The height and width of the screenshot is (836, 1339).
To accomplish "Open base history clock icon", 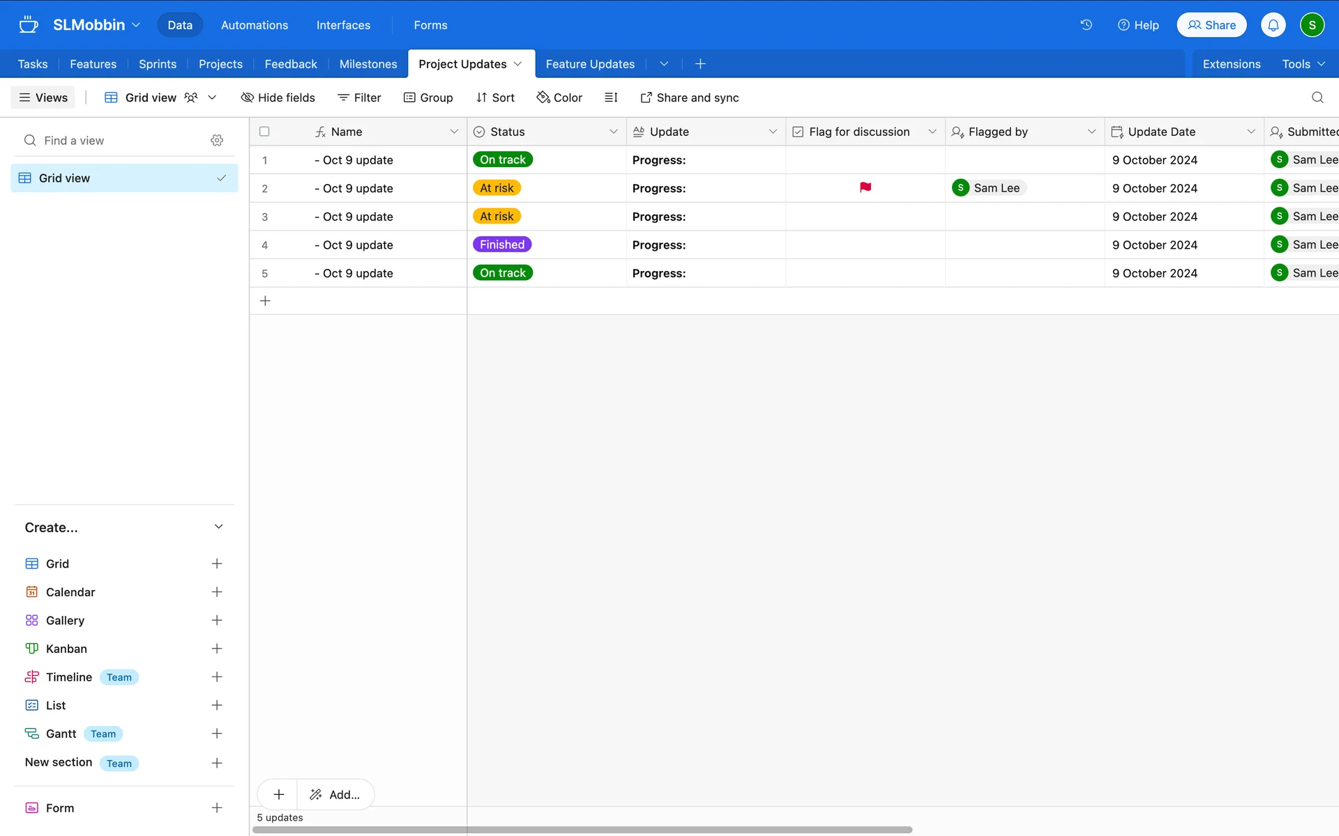I will point(1086,25).
